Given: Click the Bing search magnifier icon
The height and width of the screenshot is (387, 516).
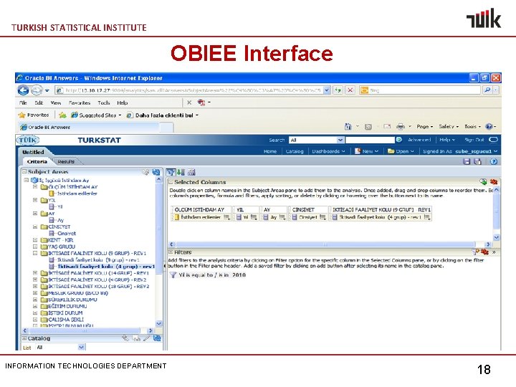Looking at the screenshot, I should (487, 90).
